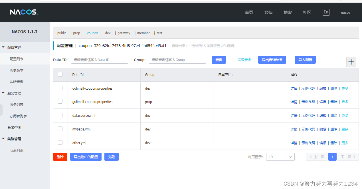Click the red 删除 button
The image size is (362, 189).
60,157
